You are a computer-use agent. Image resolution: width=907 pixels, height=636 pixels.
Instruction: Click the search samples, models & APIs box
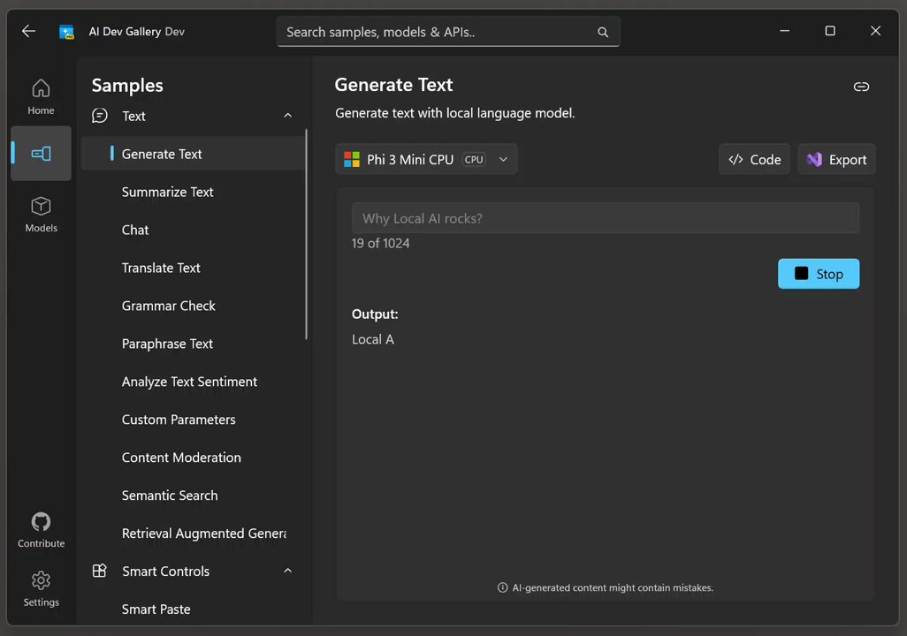click(448, 32)
